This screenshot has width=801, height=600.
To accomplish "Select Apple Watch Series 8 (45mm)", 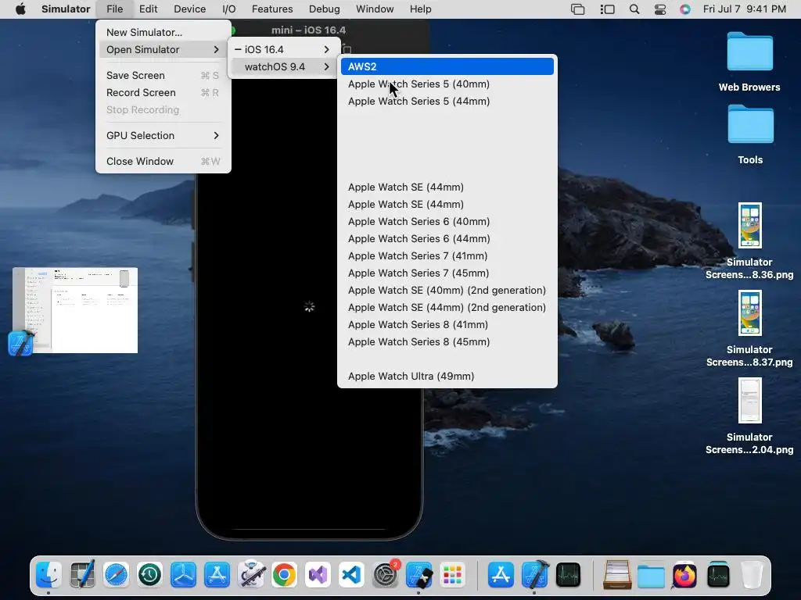I will pos(447,342).
